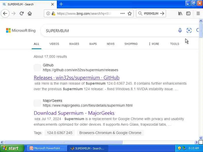Click the scroll up arrow of vertical scrollbar
The width and height of the screenshot is (203, 152).
pos(201,21)
